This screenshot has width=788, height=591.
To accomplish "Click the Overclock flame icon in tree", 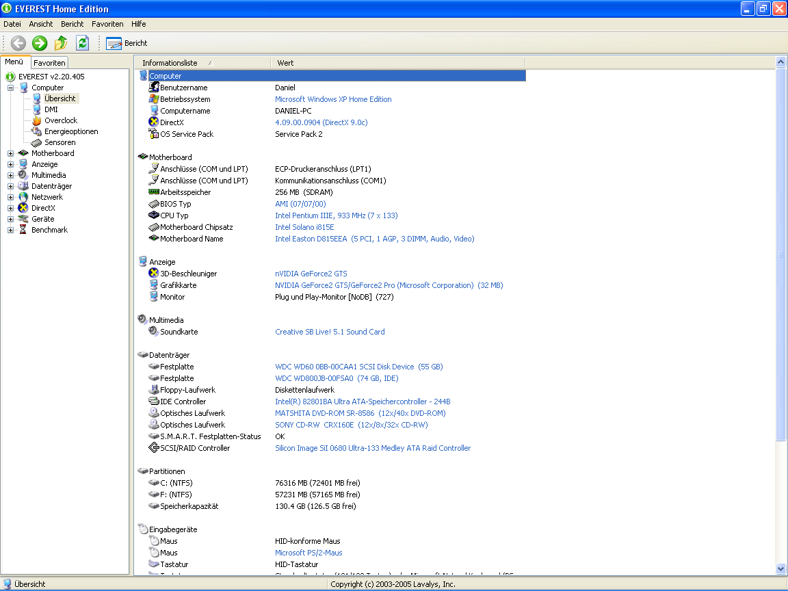I will click(x=36, y=120).
